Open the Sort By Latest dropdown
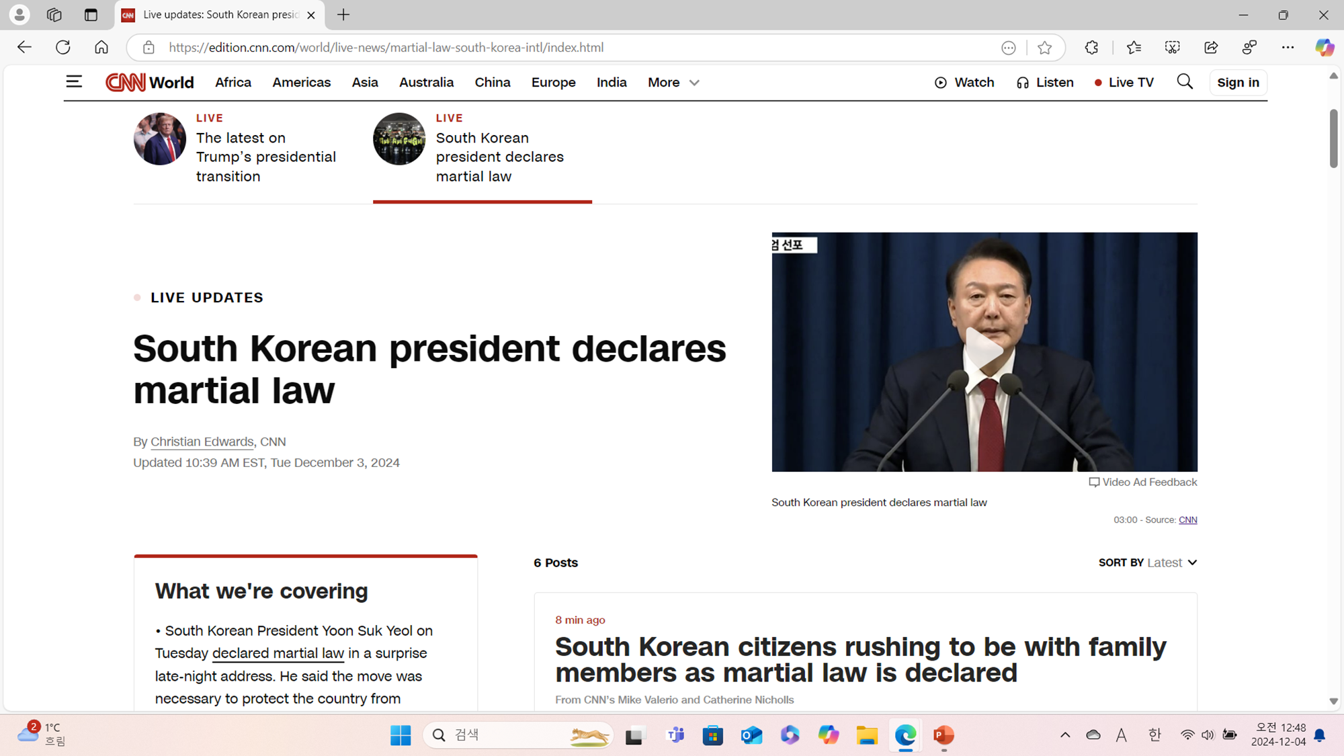 click(1172, 562)
